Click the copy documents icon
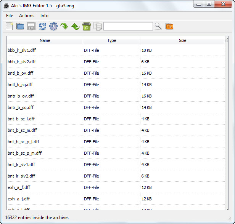235x224 pixels. (98, 26)
